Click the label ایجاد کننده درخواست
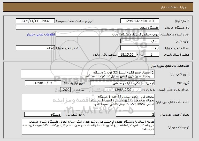199x141 pixels. pyautogui.click(x=175, y=34)
